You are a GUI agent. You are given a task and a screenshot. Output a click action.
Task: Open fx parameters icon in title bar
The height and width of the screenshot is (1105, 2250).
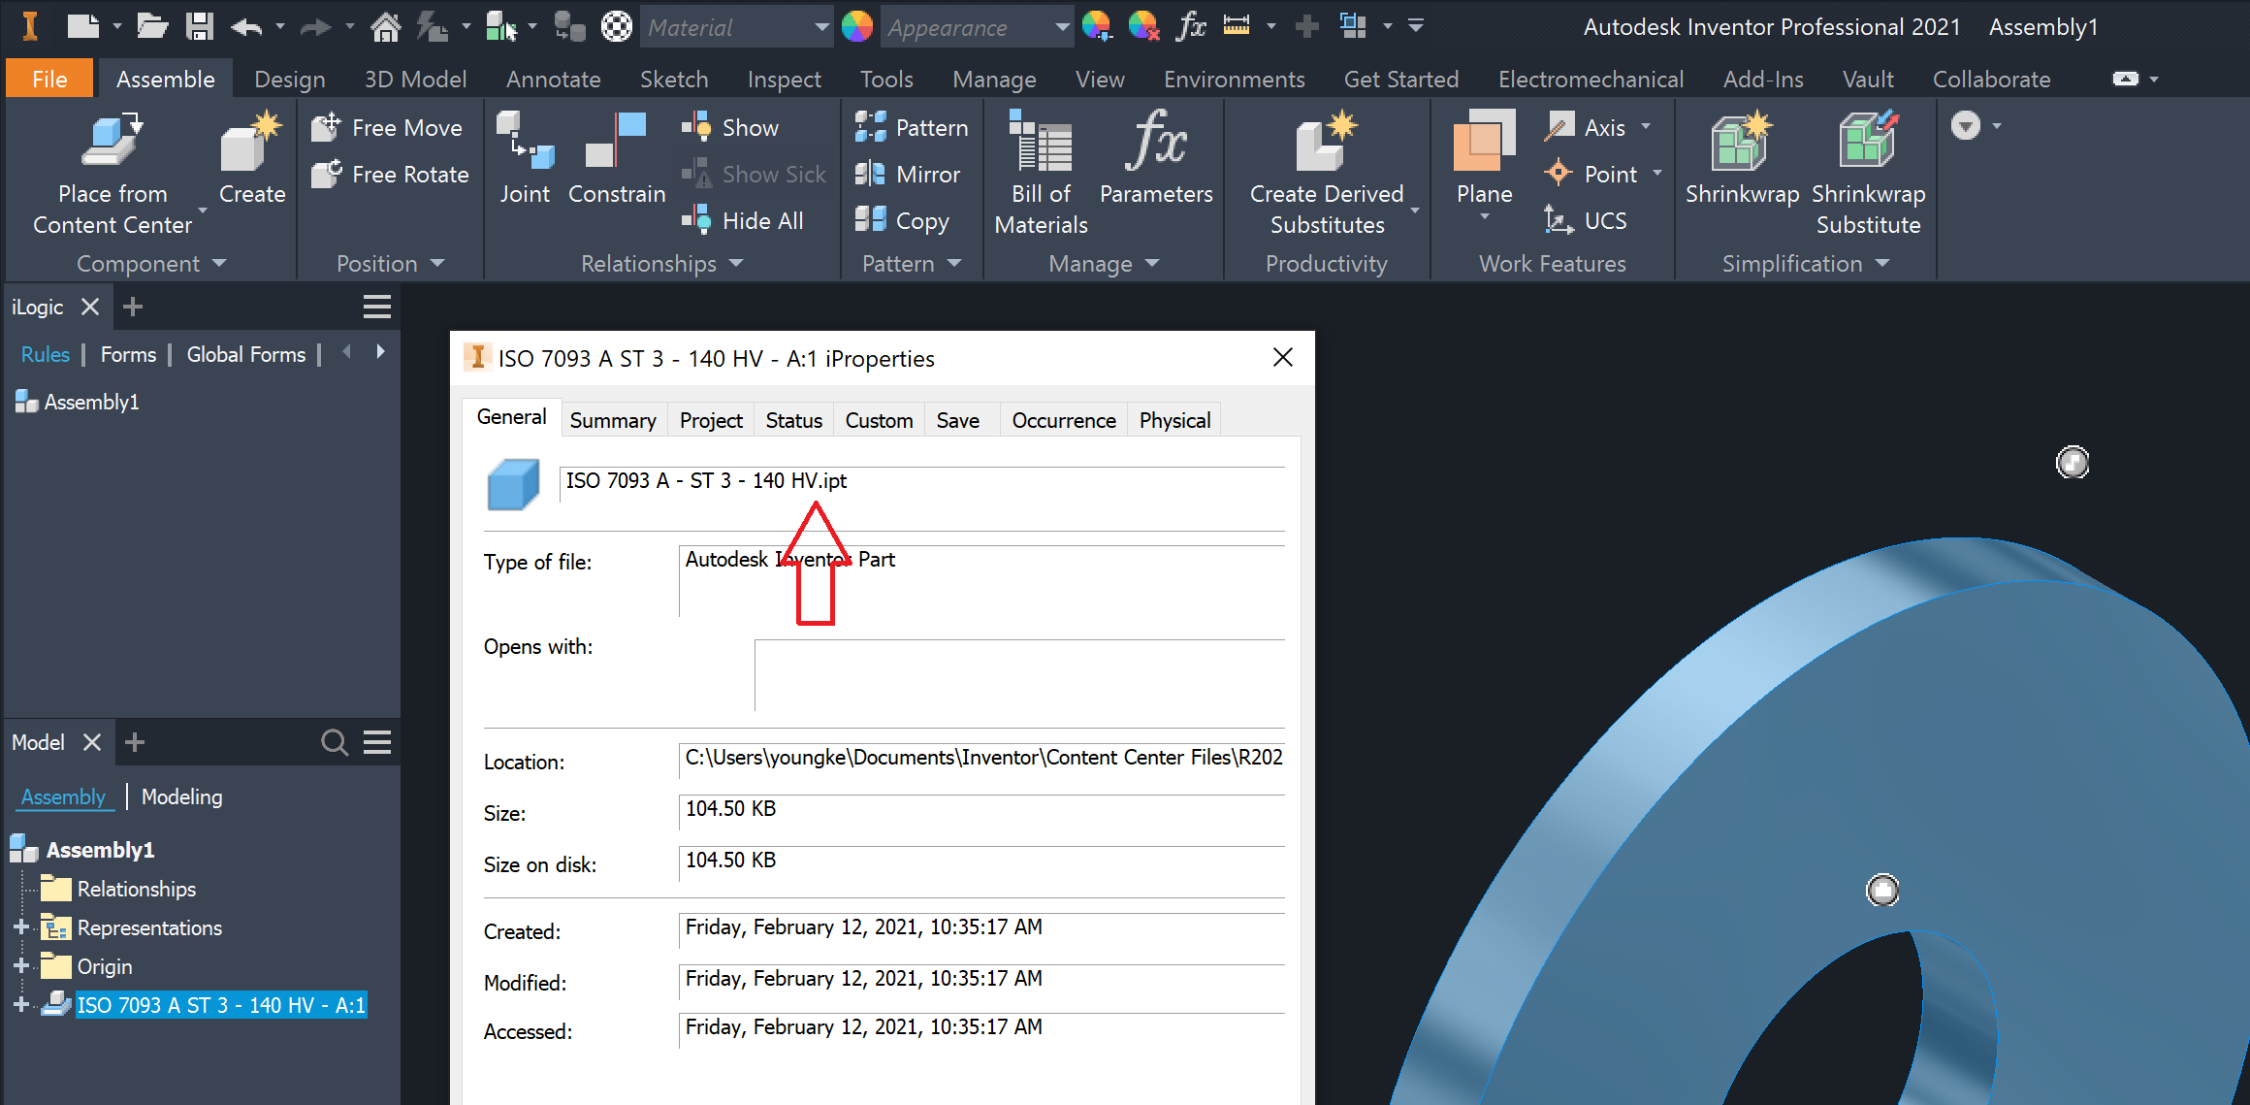[1190, 26]
